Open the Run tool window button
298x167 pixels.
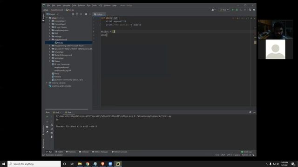49,152
